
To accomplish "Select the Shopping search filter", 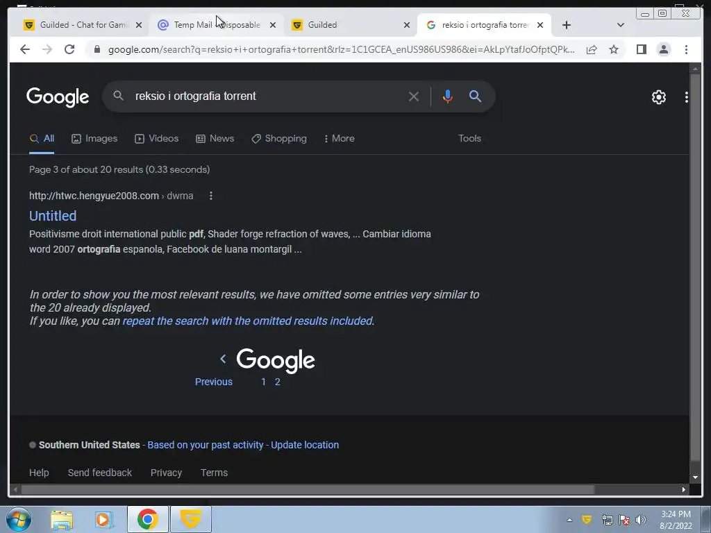I will [x=279, y=139].
